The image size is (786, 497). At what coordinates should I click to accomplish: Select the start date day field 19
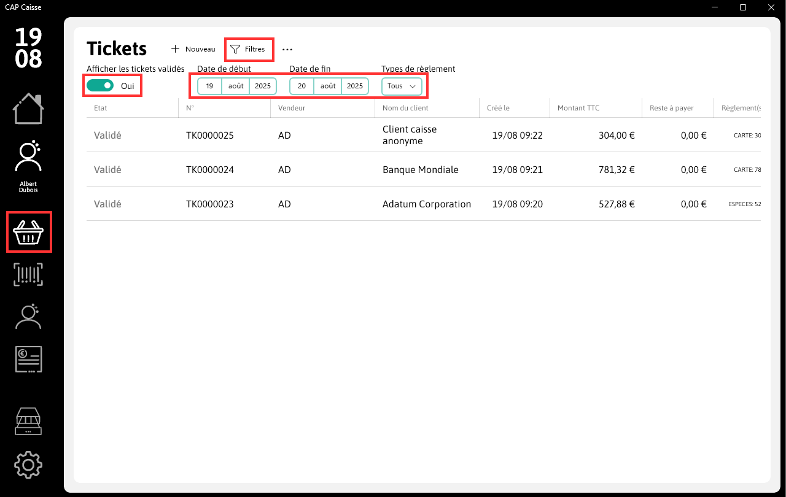(210, 86)
